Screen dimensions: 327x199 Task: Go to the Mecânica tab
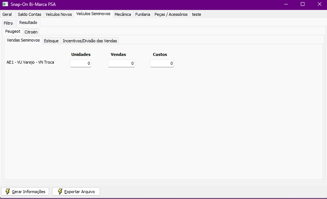click(x=123, y=14)
